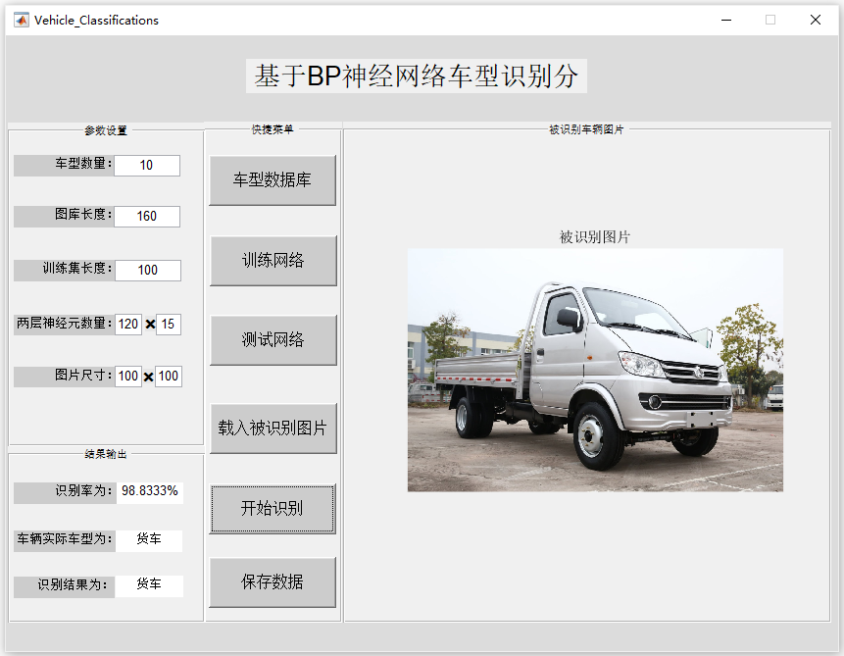This screenshot has width=844, height=656.
Task: Click the MATLAB icon in title bar
Action: pos(22,20)
